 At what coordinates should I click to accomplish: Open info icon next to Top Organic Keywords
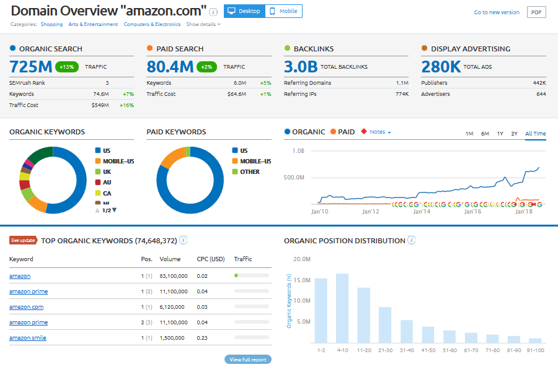coord(184,240)
